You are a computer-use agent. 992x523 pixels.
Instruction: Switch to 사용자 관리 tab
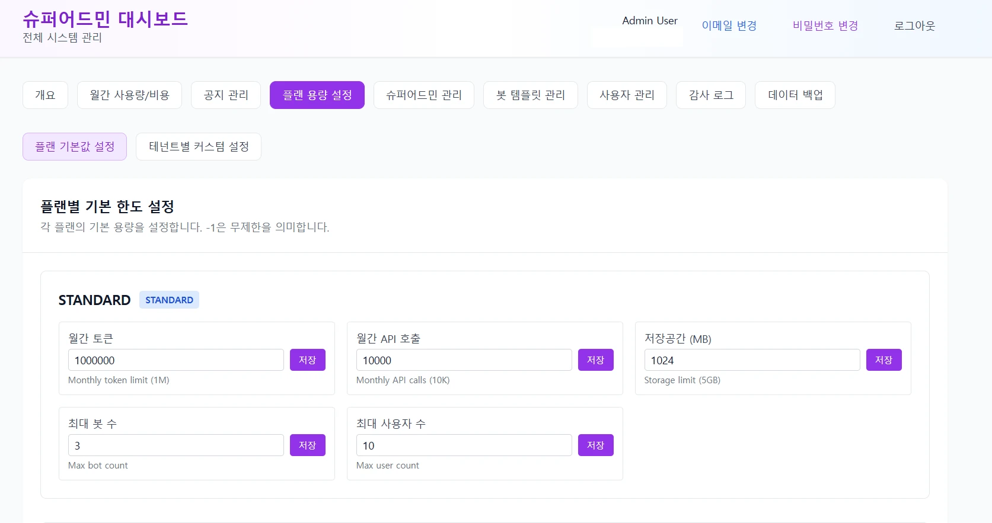pyautogui.click(x=627, y=95)
